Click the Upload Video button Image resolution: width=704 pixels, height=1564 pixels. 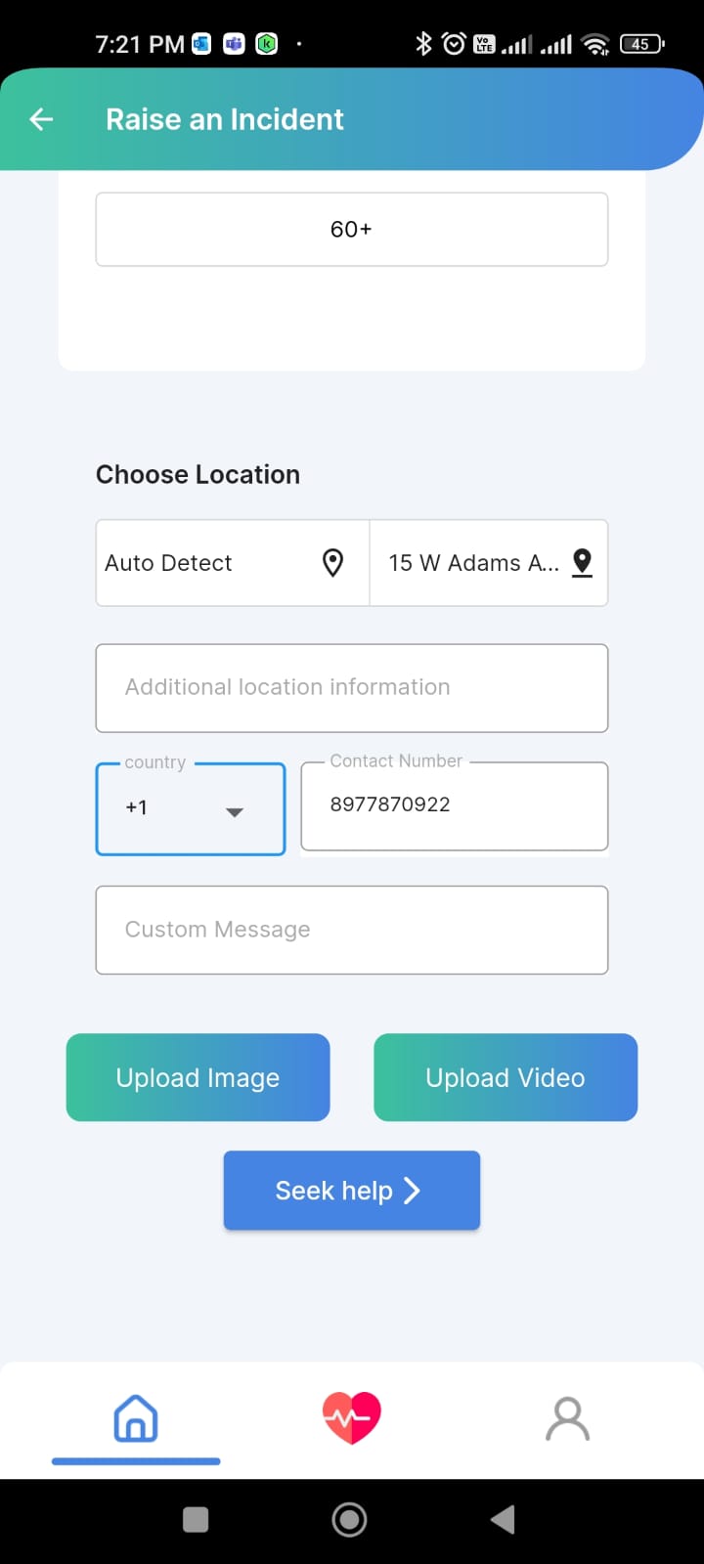coord(506,1077)
